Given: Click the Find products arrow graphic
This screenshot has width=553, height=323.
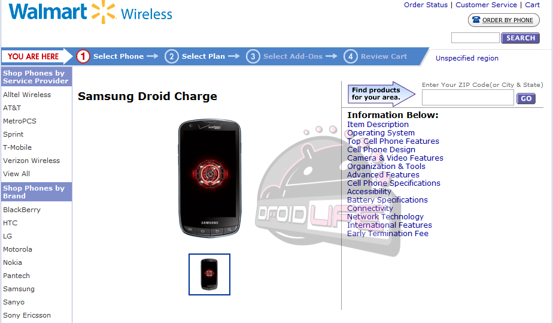Looking at the screenshot, I should click(382, 94).
